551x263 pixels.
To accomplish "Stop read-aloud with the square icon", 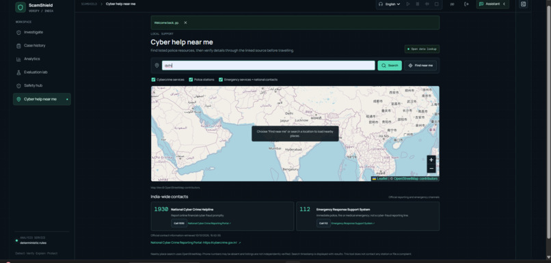I will [436, 4].
